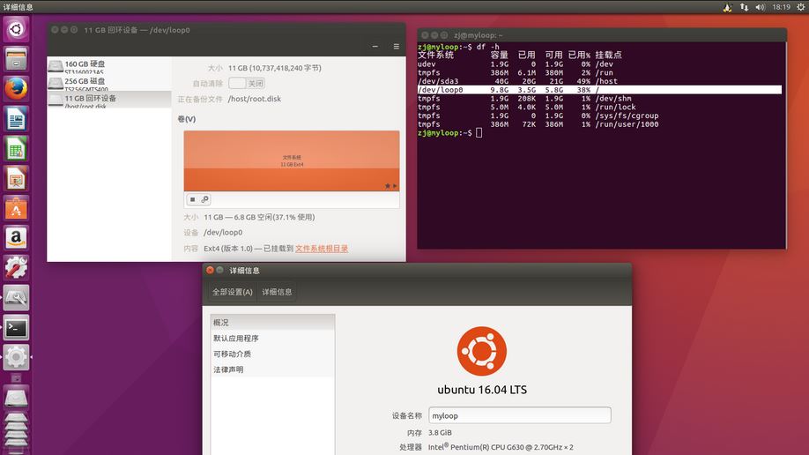Open the Tux penguin indicator in the top panel

pos(727,7)
